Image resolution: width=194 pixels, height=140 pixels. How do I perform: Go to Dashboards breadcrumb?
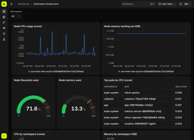pyautogui.click(x=24, y=4)
